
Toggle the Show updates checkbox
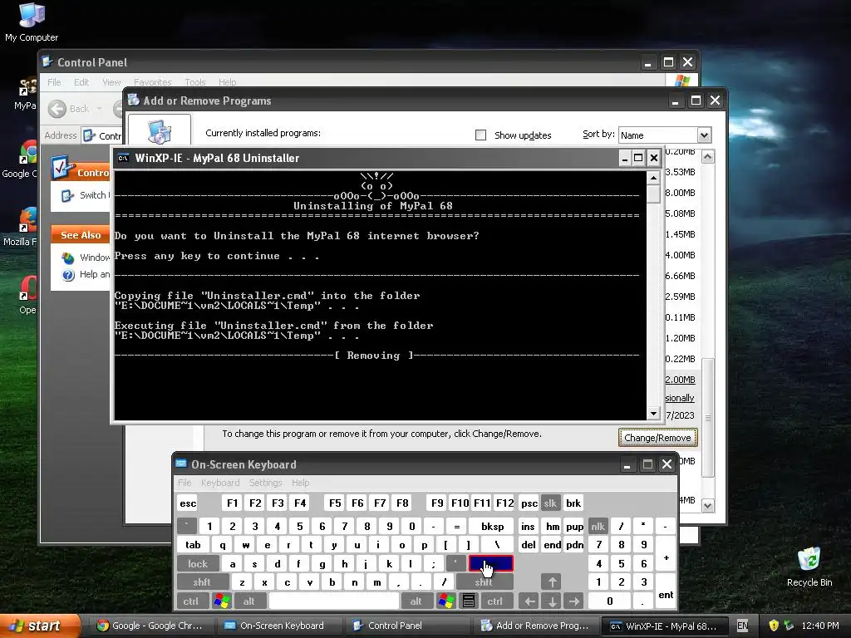point(480,135)
